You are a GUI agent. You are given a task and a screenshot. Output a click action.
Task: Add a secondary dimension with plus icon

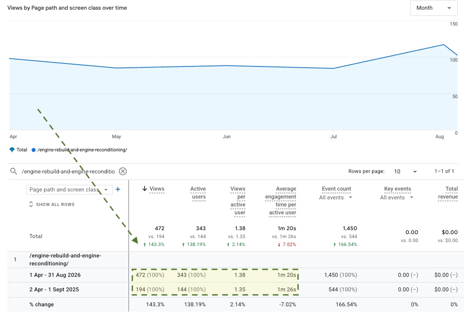point(118,189)
